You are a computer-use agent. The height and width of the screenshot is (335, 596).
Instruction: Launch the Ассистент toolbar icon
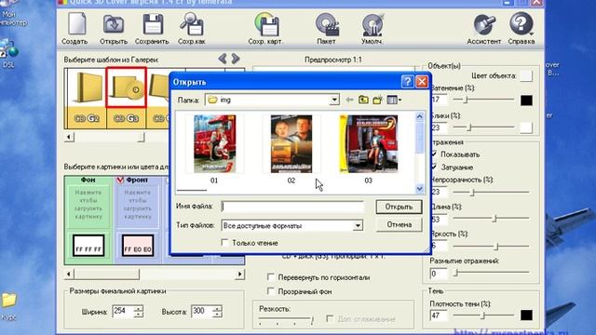click(484, 29)
